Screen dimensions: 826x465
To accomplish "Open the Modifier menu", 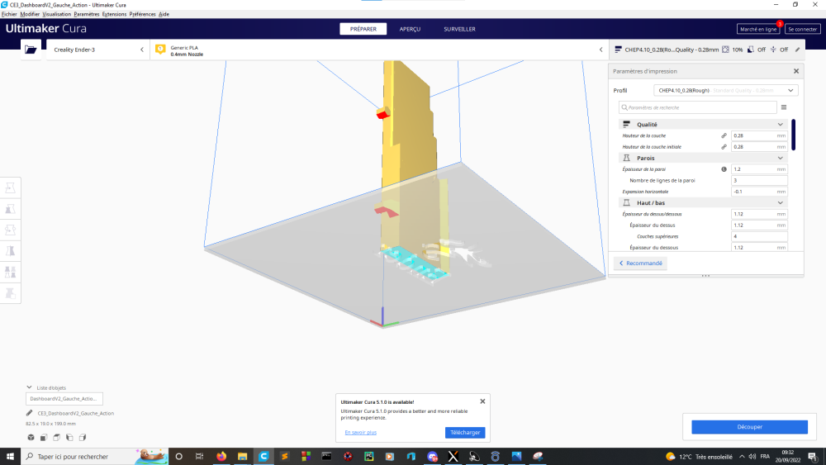I will (30, 14).
